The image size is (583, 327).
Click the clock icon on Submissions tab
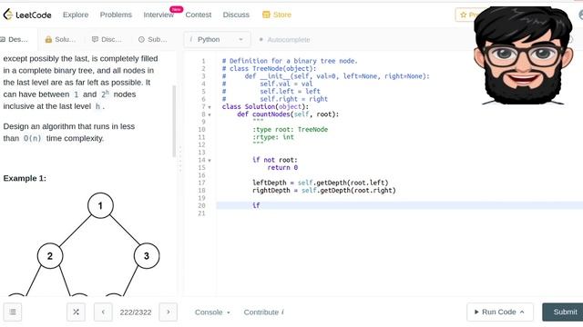pos(141,39)
